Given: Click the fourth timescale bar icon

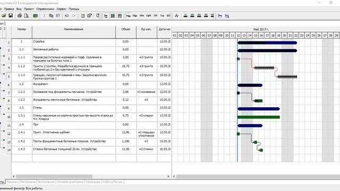Looking at the screenshot, I should (206, 15).
